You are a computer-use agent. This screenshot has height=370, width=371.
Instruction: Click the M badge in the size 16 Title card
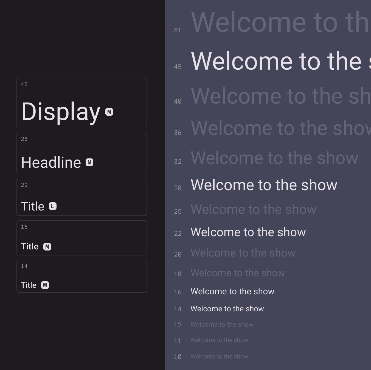click(x=47, y=247)
